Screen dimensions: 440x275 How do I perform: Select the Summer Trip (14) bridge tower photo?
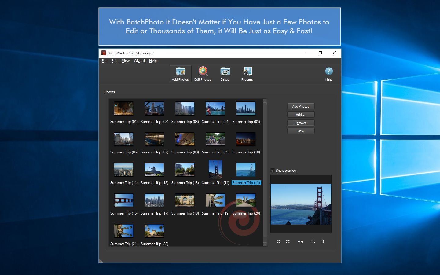coord(215,170)
